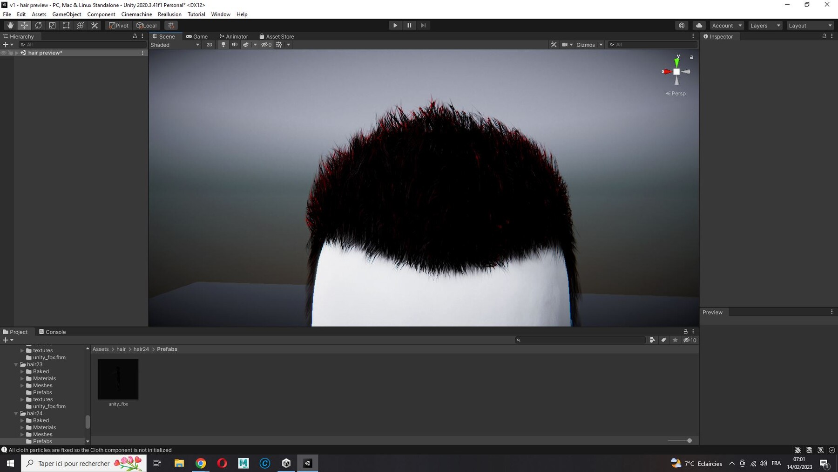Screen dimensions: 838x472
Task: Expand the hair preview scene in Hierarchy
Action: pyautogui.click(x=17, y=53)
